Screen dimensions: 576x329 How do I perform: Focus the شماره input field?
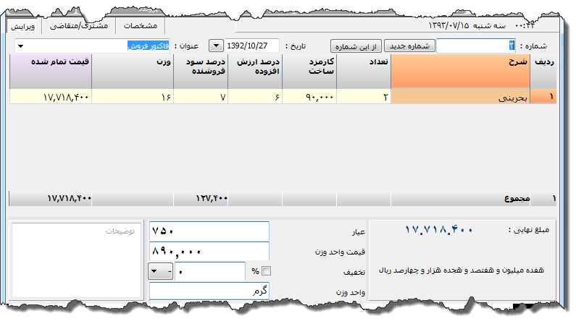pos(476,46)
